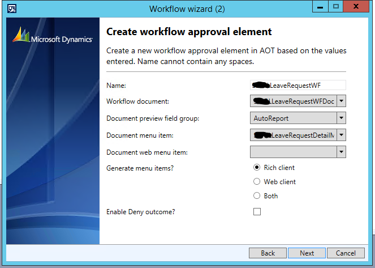This screenshot has width=375, height=268.
Task: Click the Workflow wizard title bar icon
Action: [x=11, y=9]
